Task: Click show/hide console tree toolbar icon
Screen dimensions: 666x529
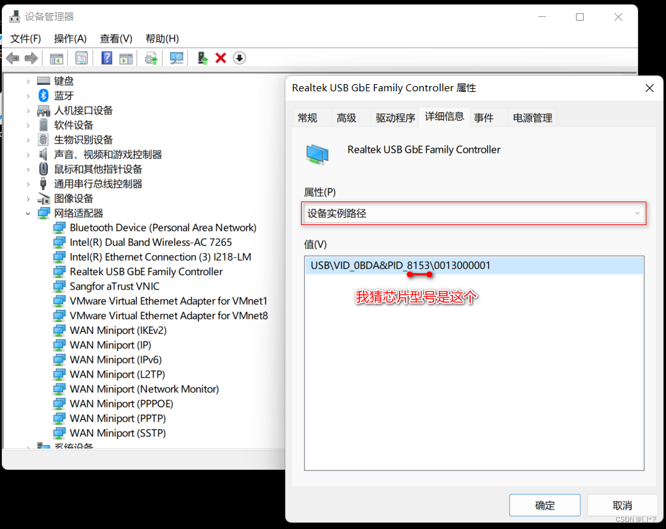Action: [x=57, y=58]
